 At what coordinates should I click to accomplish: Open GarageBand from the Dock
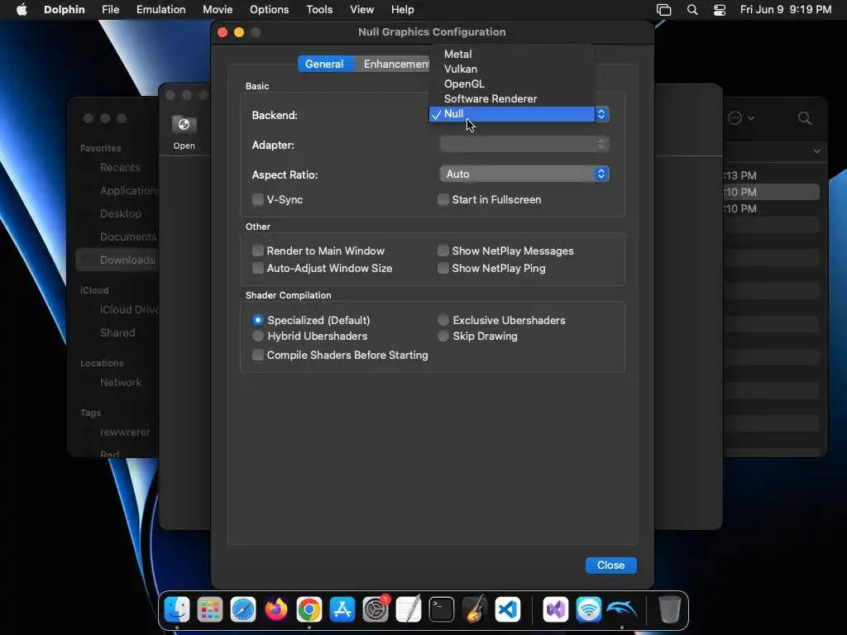pyautogui.click(x=475, y=609)
